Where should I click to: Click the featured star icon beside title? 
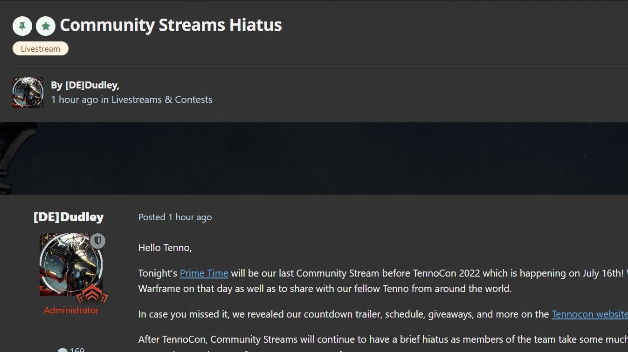tap(46, 26)
